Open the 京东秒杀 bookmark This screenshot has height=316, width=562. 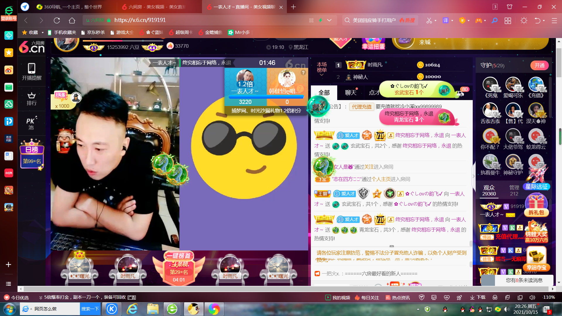[93, 32]
